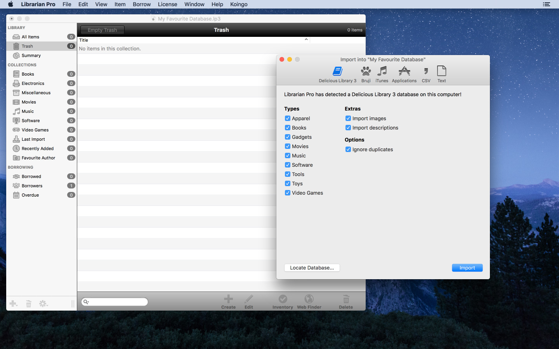Add a collection with the sidebar plus icon
Screen dimensions: 559x349
tap(14, 304)
